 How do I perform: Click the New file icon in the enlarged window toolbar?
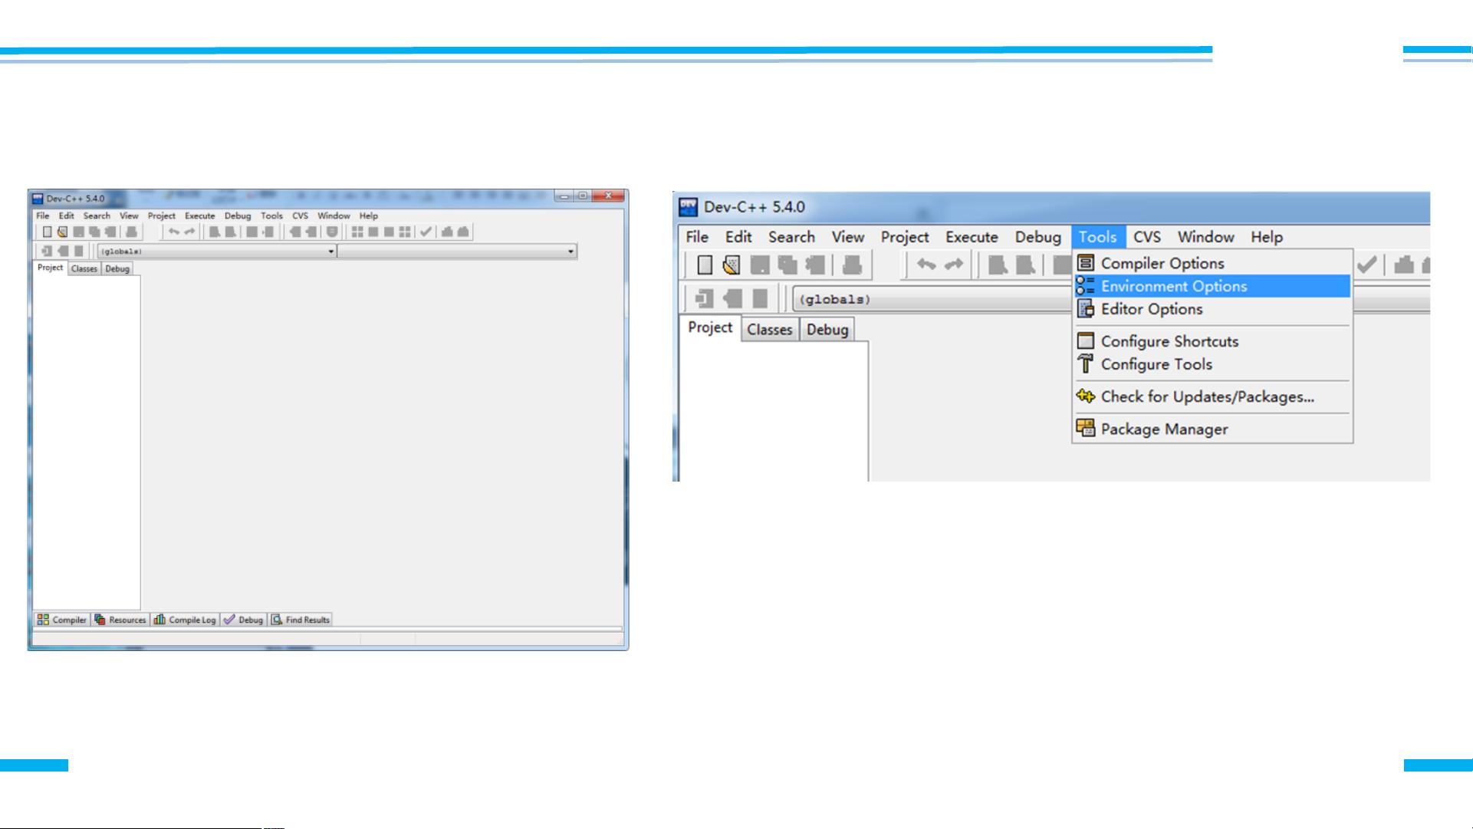[x=705, y=265]
